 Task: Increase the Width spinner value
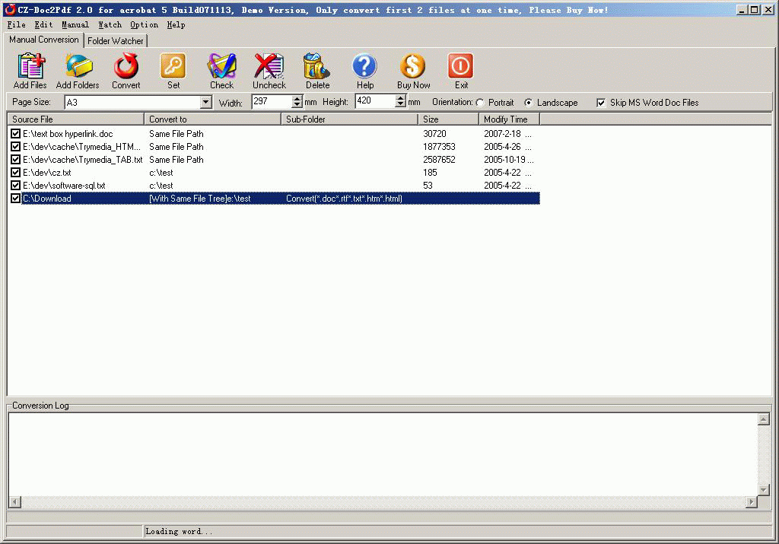(297, 98)
